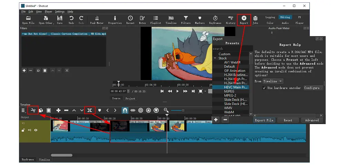Switch to bottom Keyframes tab
This screenshot has width=345, height=165.
pos(28,159)
